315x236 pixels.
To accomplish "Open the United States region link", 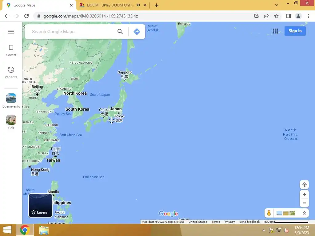I will (x=198, y=222).
